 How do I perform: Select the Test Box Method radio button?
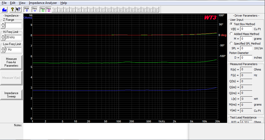pos(231,24)
